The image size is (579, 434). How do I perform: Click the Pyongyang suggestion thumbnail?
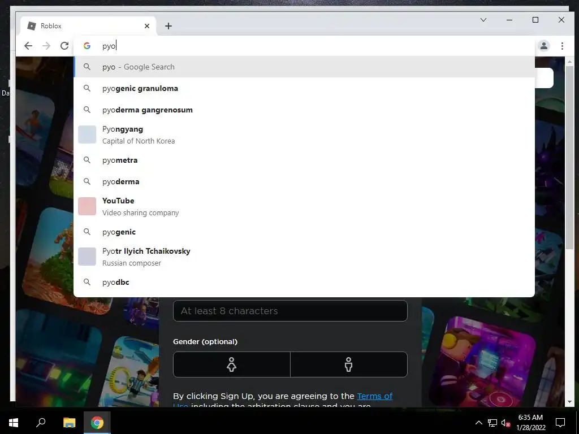point(87,134)
